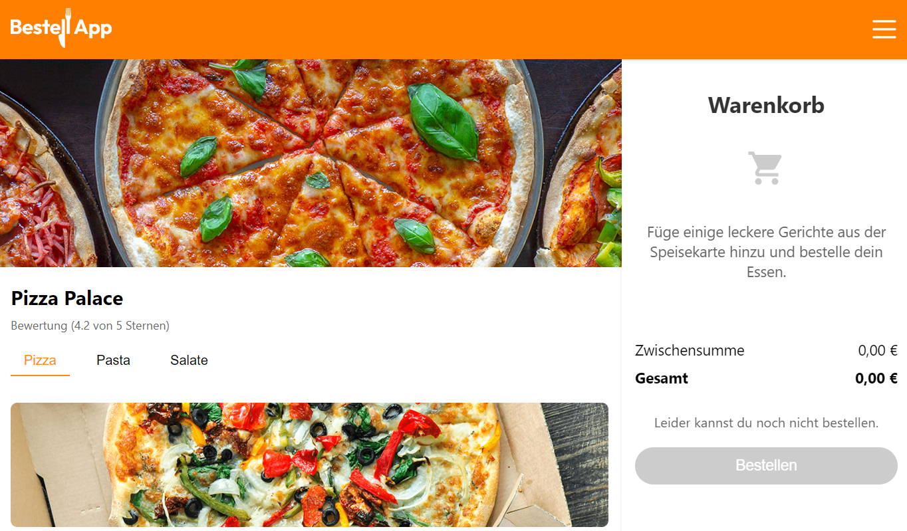Screen dimensions: 907x531
Task: Open the hamburger menu
Action: pyautogui.click(x=884, y=29)
